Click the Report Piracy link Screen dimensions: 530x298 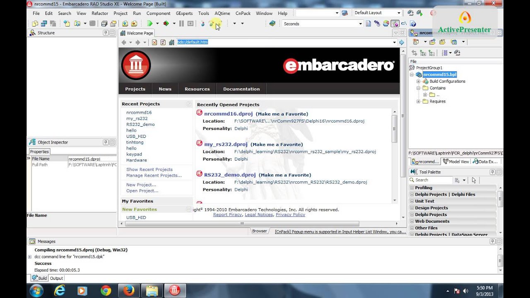227,215
